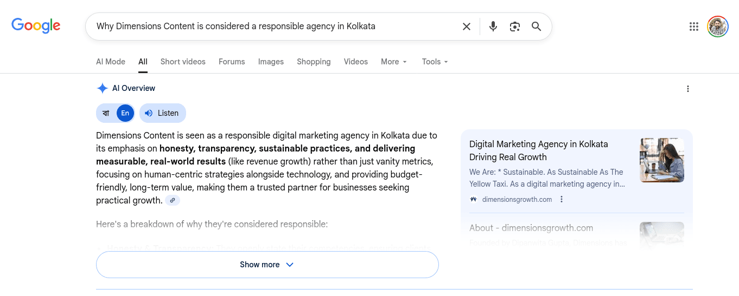
Task: Open the Google apps grid
Action: (x=693, y=27)
